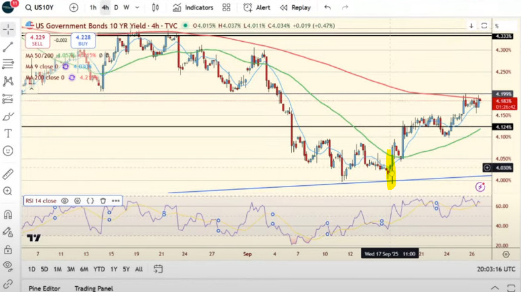Expand the timeframe dropdown arrow

point(137,7)
